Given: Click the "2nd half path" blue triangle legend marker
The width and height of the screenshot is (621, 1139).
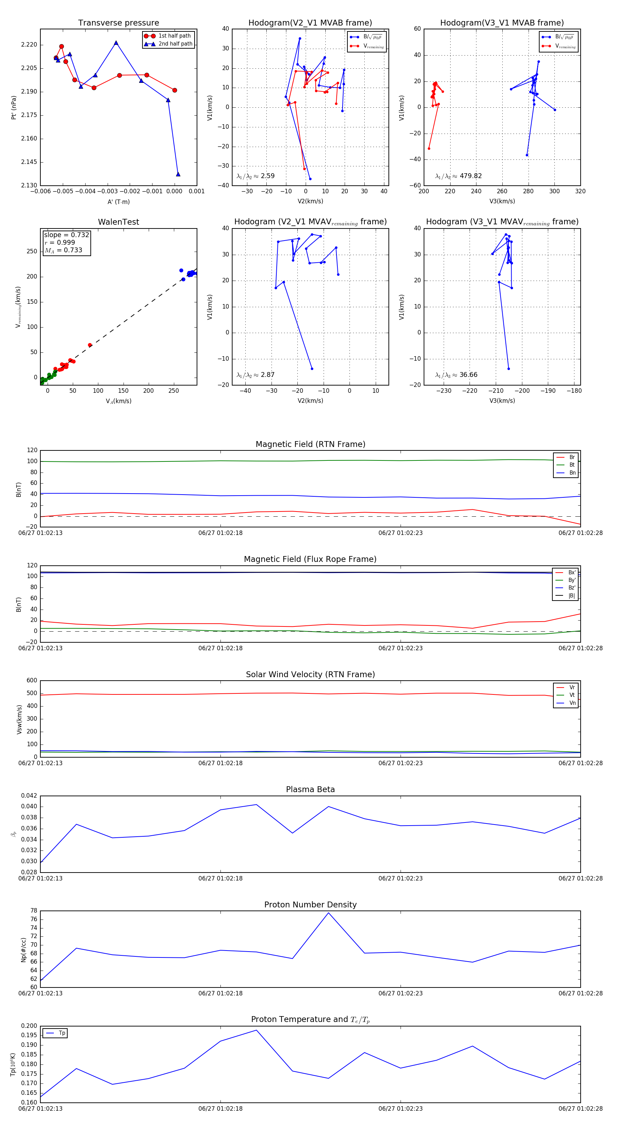Looking at the screenshot, I should pos(149,44).
